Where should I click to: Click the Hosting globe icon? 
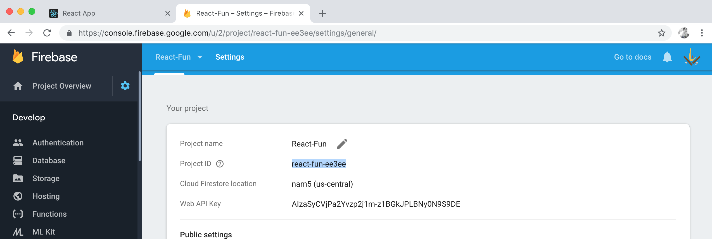click(18, 196)
